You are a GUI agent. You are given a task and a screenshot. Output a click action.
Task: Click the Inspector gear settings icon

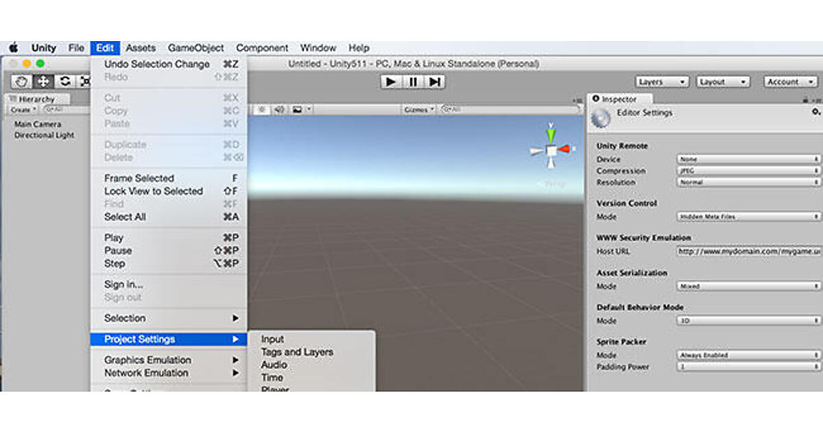click(x=815, y=112)
